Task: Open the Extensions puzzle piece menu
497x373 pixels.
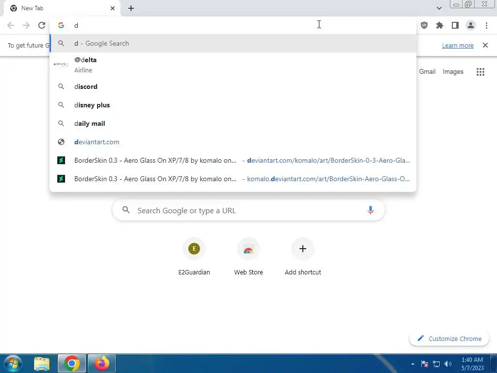Action: click(440, 25)
